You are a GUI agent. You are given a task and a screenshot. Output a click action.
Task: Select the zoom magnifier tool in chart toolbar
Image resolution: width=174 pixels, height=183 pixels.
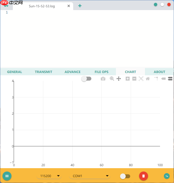(x=112, y=79)
